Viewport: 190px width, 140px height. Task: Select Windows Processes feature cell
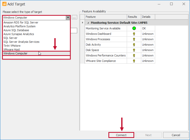106,39
